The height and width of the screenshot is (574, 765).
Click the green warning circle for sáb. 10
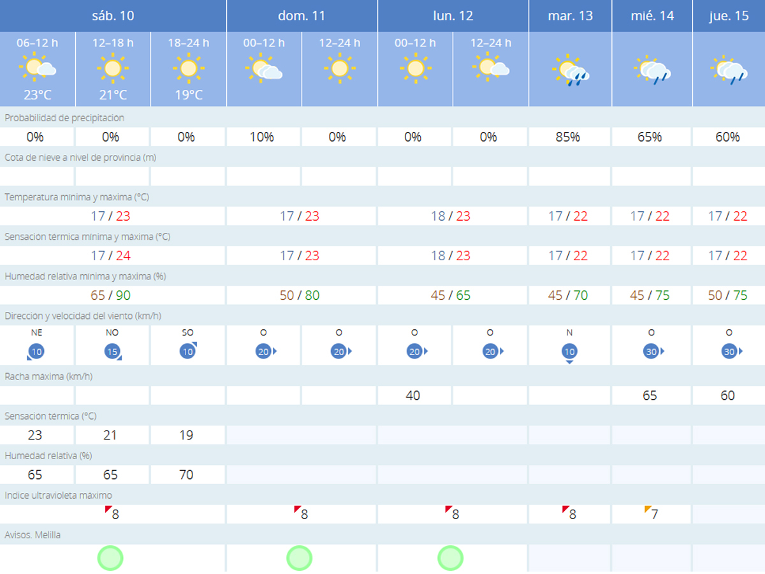coord(110,558)
